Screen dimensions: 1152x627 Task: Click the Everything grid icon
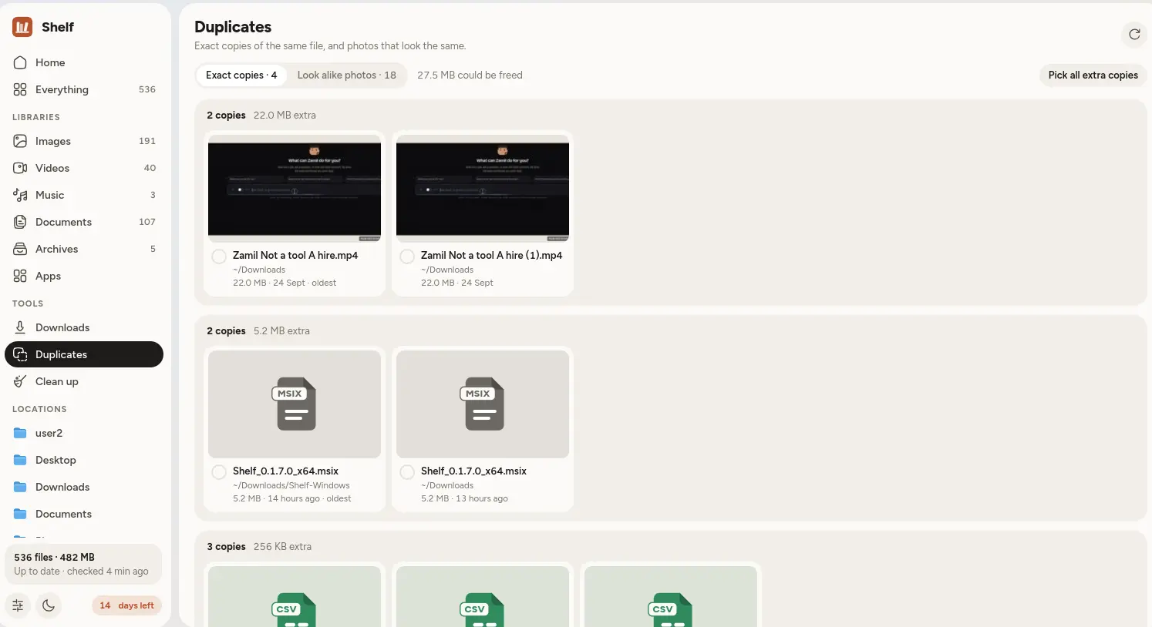(x=20, y=89)
